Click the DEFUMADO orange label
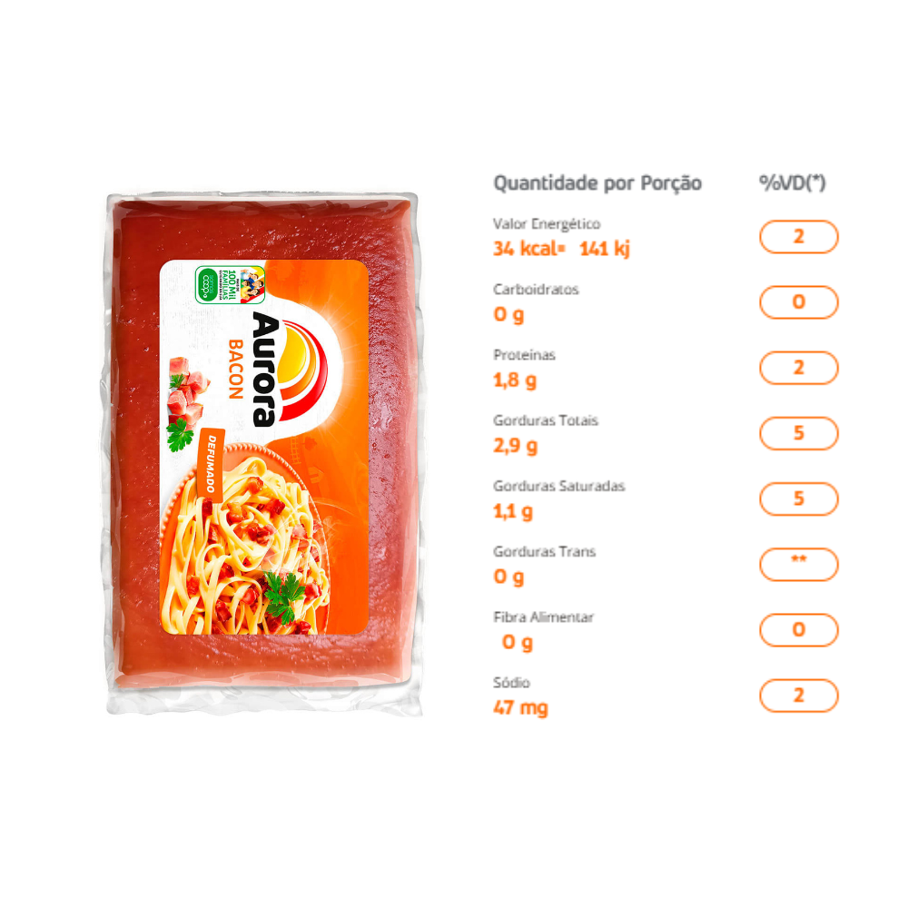 click(x=212, y=463)
